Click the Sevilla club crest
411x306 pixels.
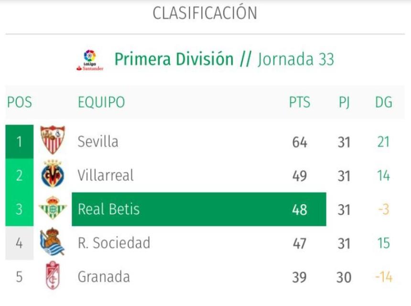pyautogui.click(x=53, y=140)
